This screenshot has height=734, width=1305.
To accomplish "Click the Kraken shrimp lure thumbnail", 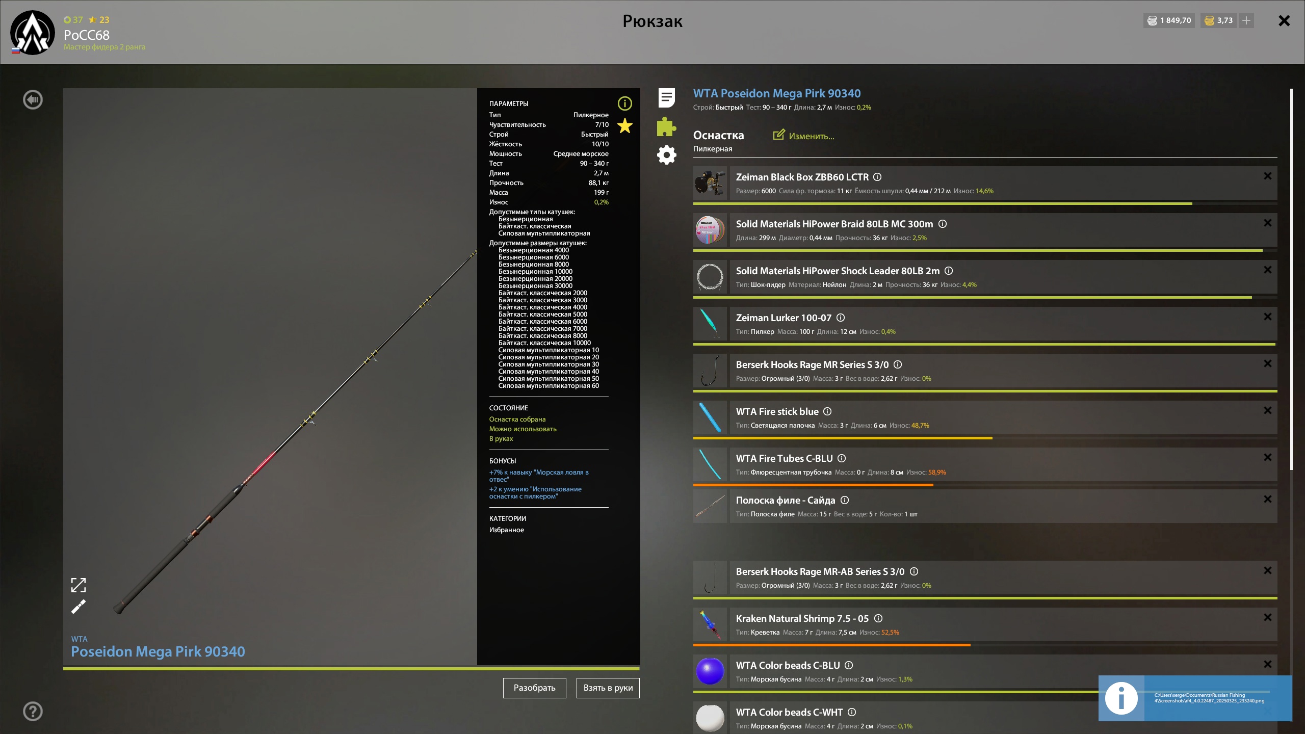I will coord(710,624).
